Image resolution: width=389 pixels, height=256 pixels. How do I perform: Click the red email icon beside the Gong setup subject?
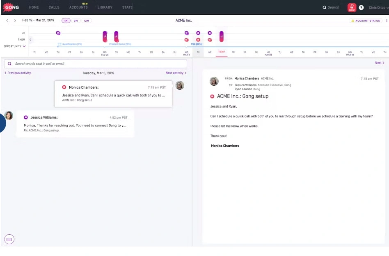212,96
